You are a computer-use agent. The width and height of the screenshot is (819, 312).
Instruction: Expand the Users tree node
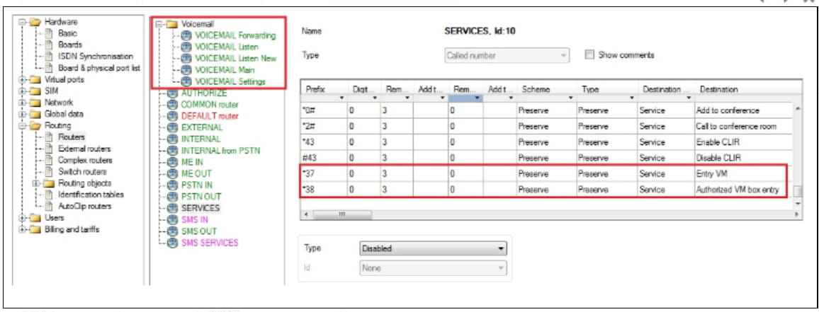pos(22,218)
